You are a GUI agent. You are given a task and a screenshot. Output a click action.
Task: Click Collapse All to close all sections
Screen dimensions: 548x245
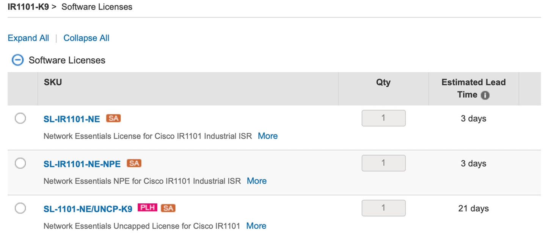pos(86,38)
